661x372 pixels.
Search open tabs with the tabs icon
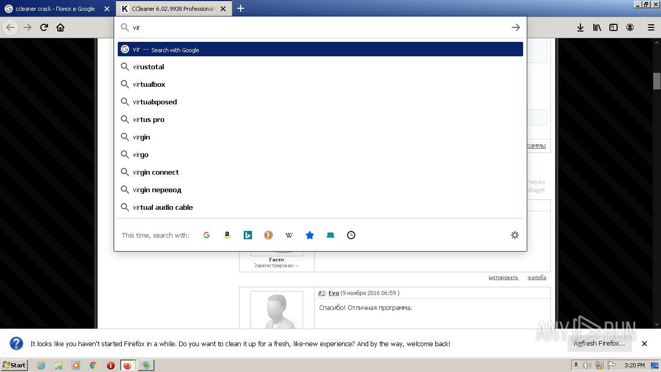pos(330,235)
